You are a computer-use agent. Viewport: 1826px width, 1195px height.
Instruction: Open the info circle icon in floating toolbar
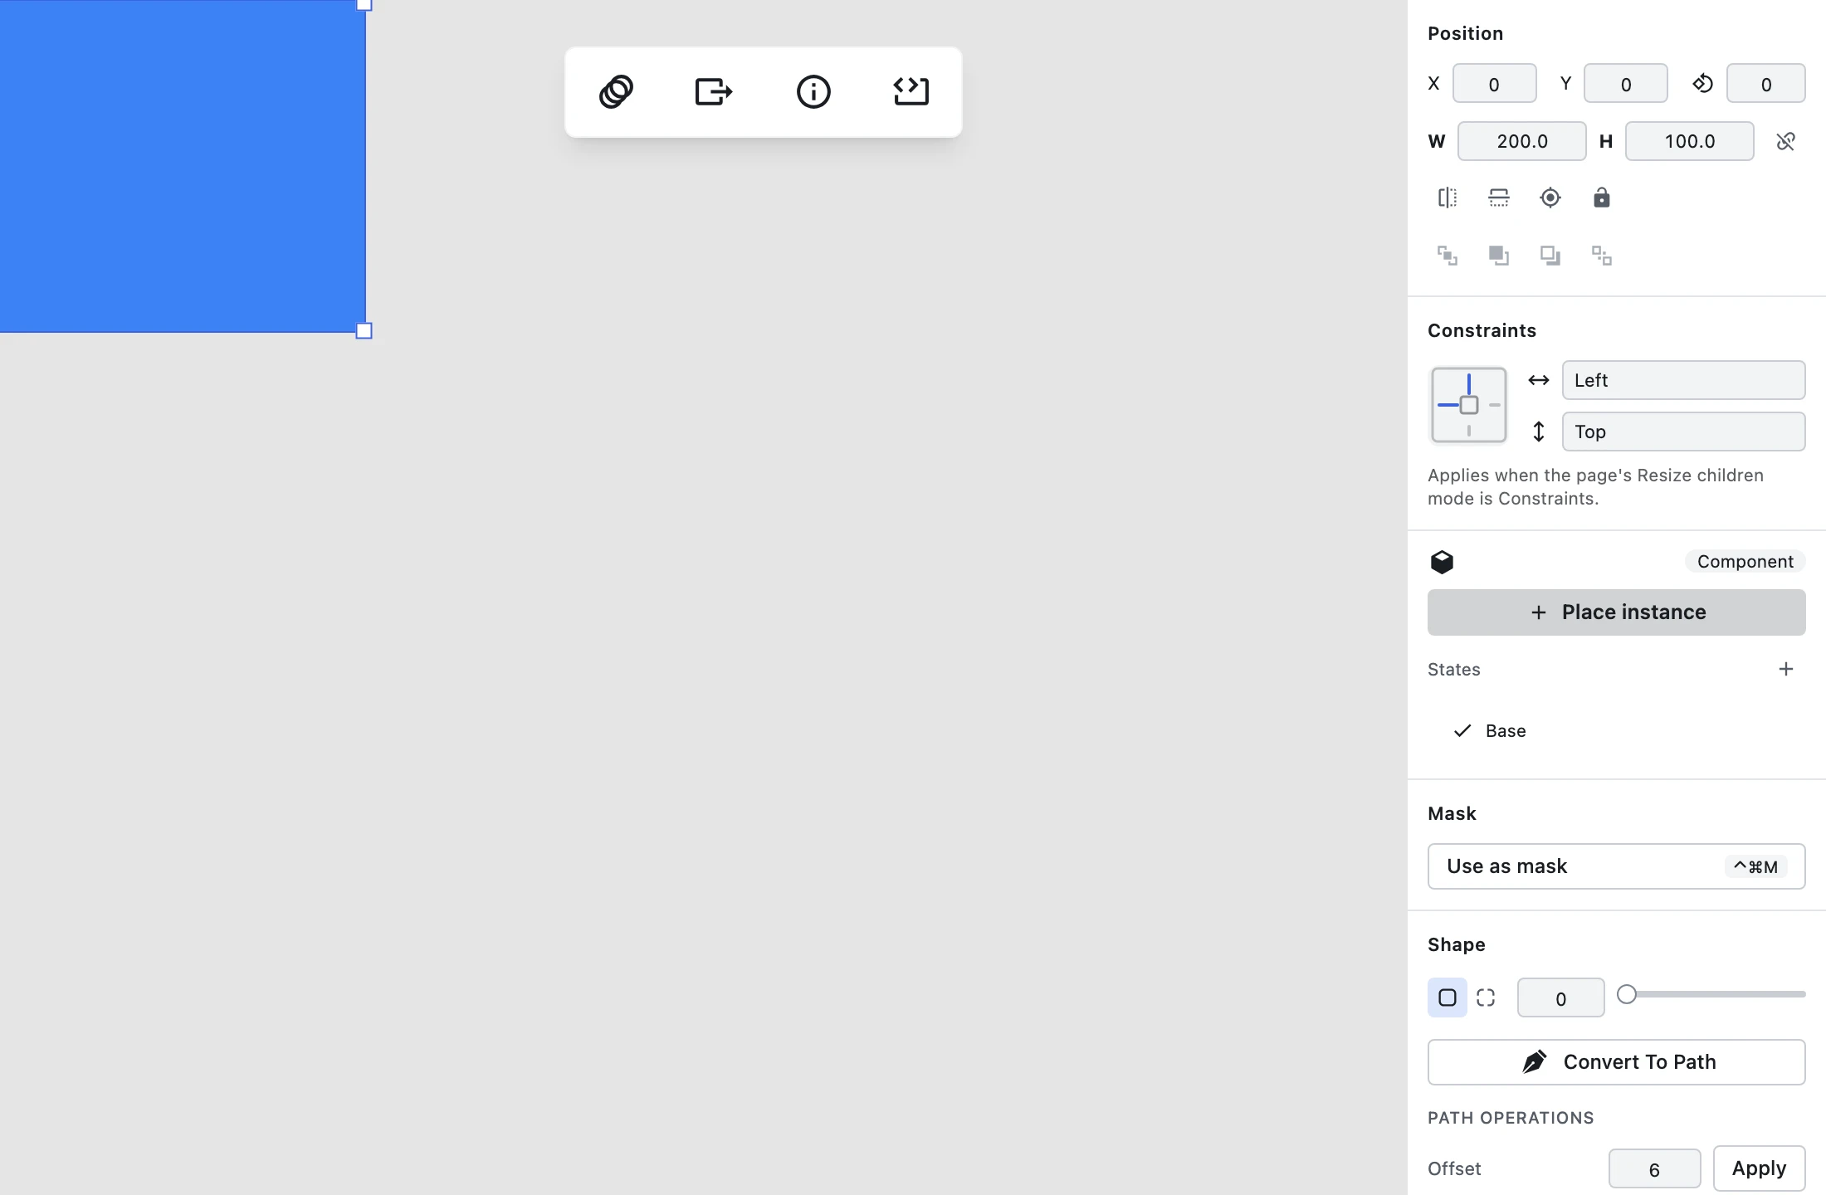[x=813, y=91]
